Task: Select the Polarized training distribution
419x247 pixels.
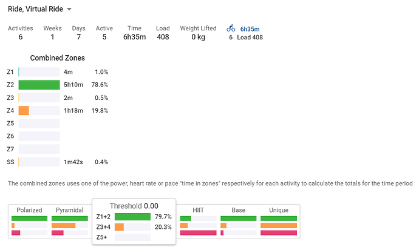Action: pos(29,222)
